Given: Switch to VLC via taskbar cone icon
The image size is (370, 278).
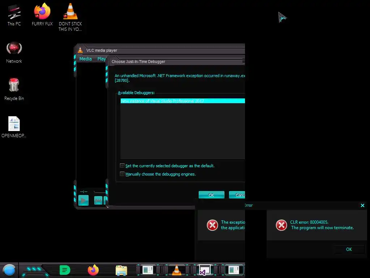Looking at the screenshot, I should (176, 270).
